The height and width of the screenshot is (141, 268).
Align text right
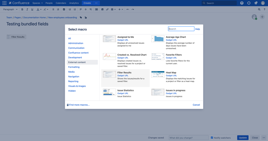(x=91, y=9)
